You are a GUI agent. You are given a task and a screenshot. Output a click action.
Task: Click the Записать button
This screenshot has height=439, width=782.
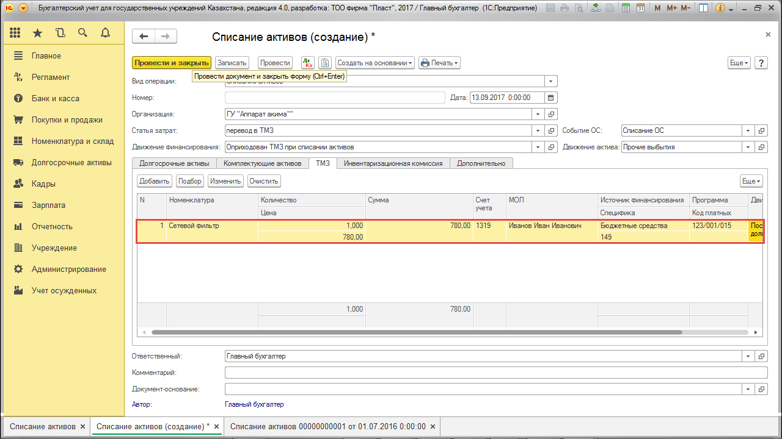[x=232, y=63]
